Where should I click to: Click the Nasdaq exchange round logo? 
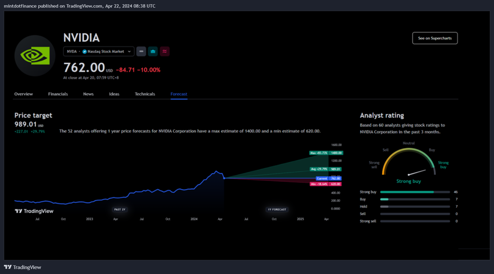(x=84, y=51)
